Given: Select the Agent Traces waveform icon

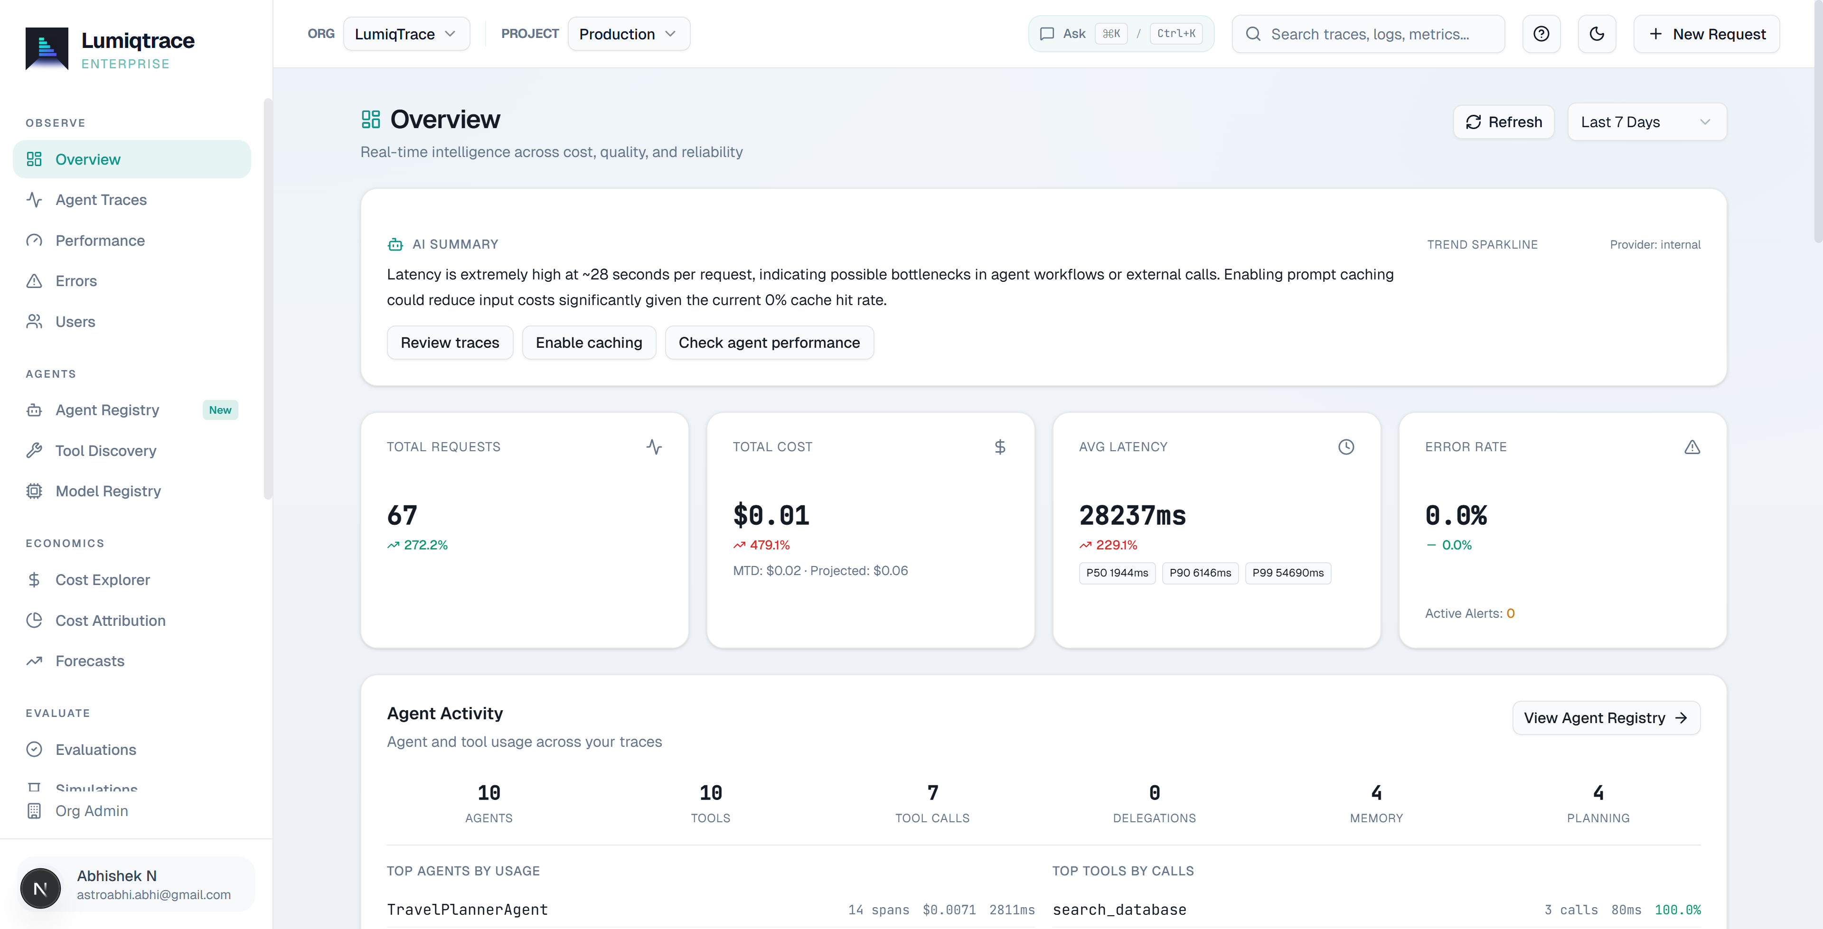Looking at the screenshot, I should 35,200.
